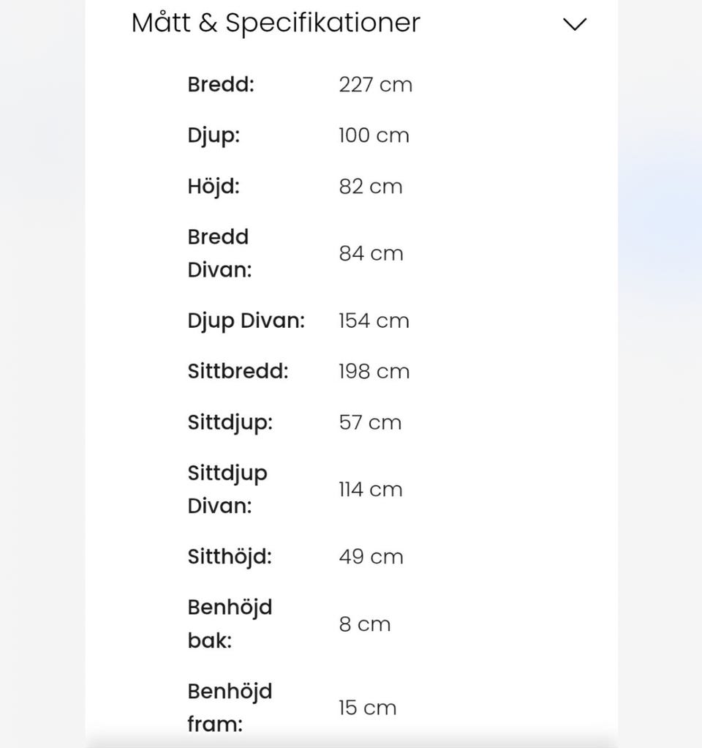Select the 114 cm value
702x748 pixels.
click(371, 489)
